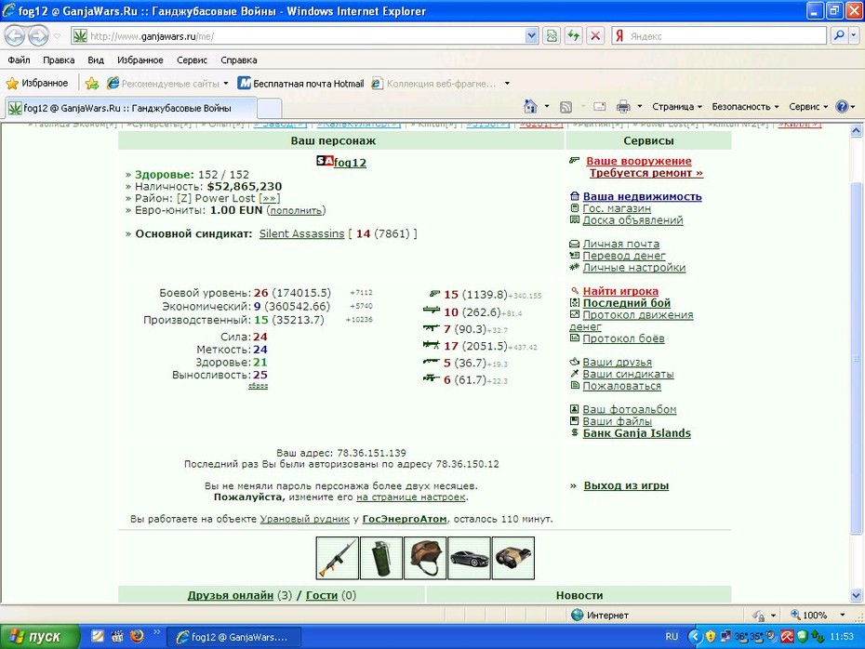Screen dimensions: 865x649
Task: Click the blue Help question mark icon
Action: coord(842,106)
